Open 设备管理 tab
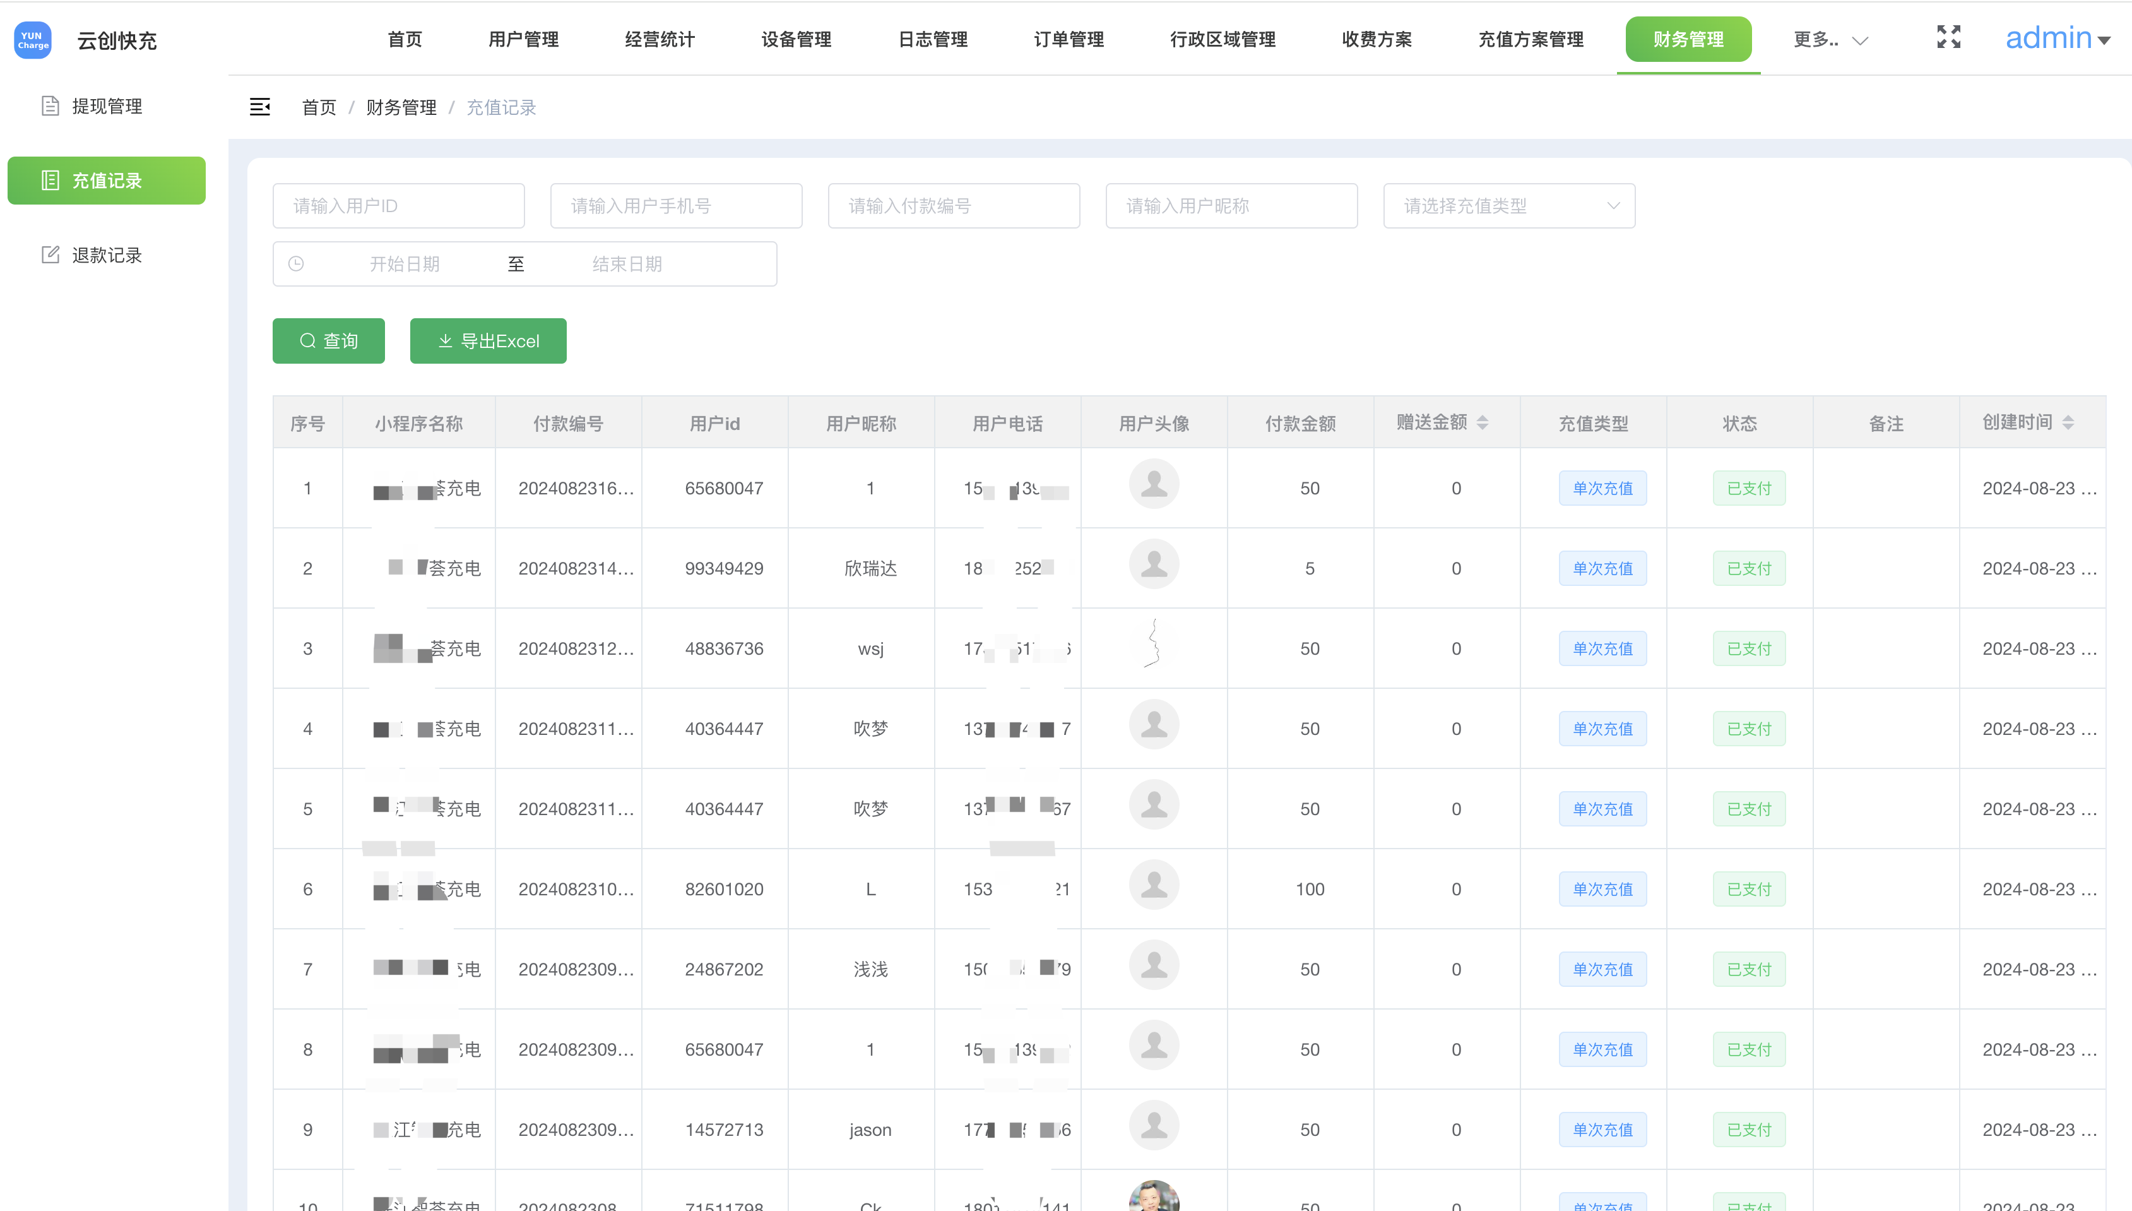 tap(797, 40)
